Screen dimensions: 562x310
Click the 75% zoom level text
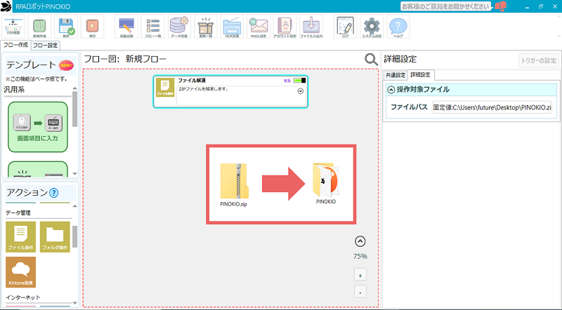360,256
